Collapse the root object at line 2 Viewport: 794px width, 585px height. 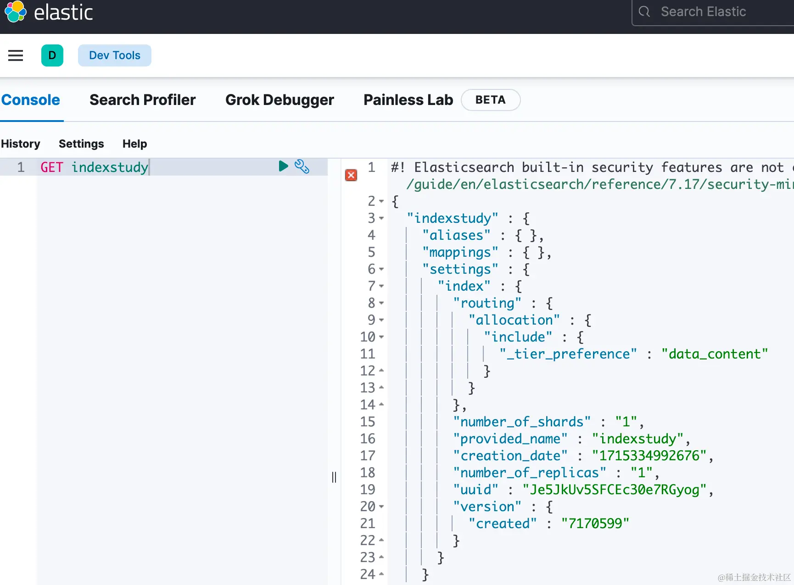381,201
